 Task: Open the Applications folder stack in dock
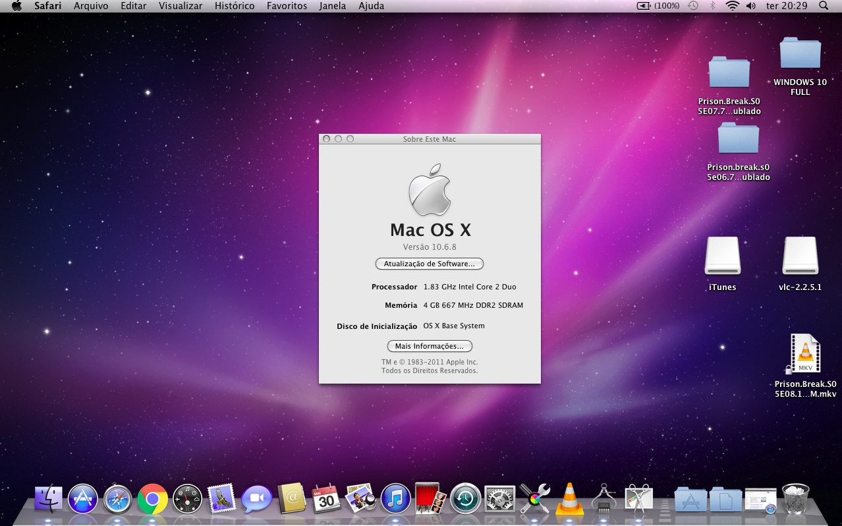click(x=690, y=500)
